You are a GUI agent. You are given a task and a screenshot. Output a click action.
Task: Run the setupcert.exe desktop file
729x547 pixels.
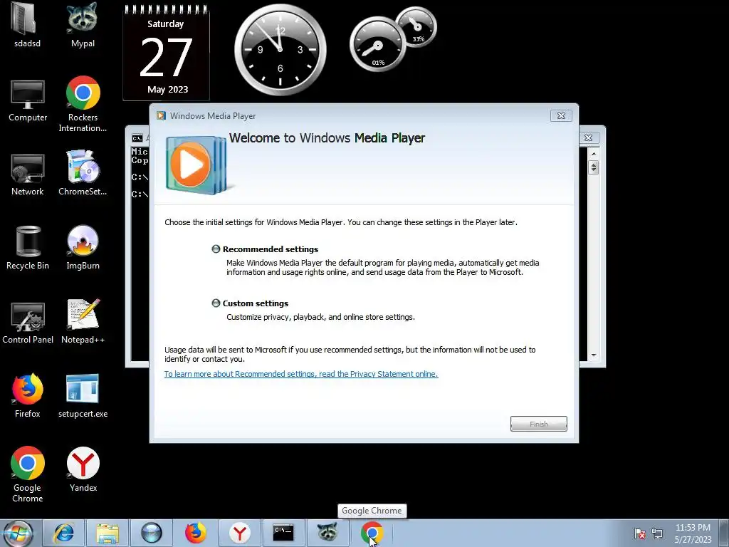click(83, 396)
